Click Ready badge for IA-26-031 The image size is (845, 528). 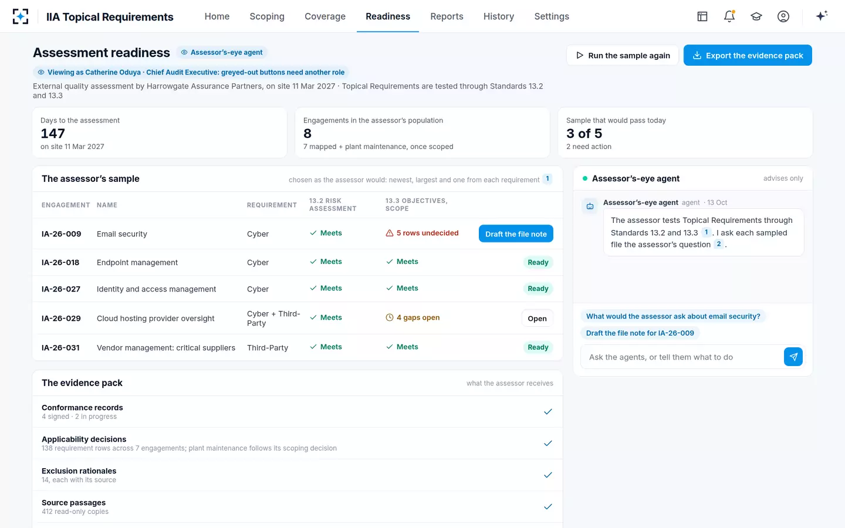(x=538, y=347)
